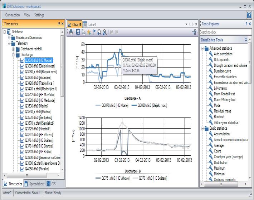The height and width of the screenshot is (200, 254).
Task: Click the Auto-correlation tool wrench icon
Action: [x=211, y=54]
